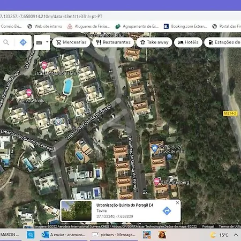
Task: Click the search magnifier icon
Action: pyautogui.click(x=6, y=42)
